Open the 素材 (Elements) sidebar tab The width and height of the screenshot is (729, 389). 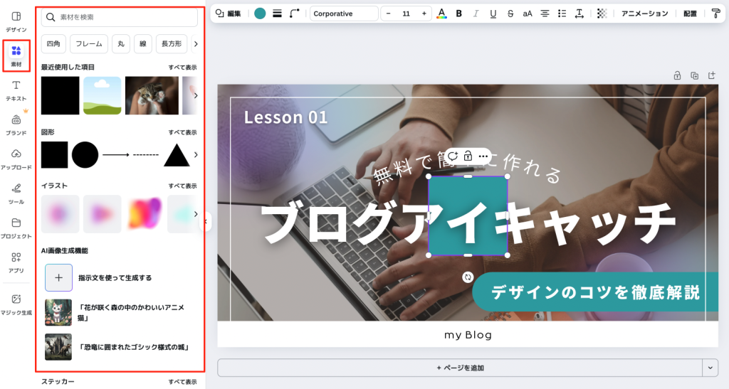pos(16,55)
